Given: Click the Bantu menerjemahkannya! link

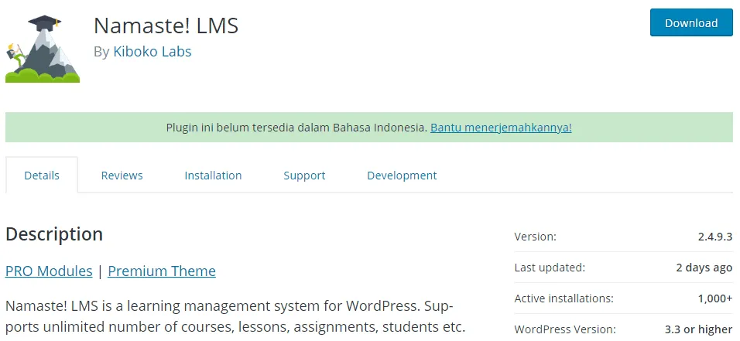Looking at the screenshot, I should pyautogui.click(x=501, y=128).
